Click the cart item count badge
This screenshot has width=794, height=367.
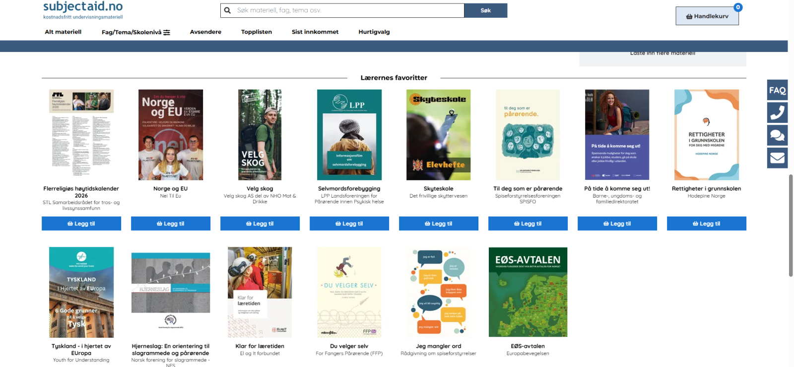[x=738, y=7]
